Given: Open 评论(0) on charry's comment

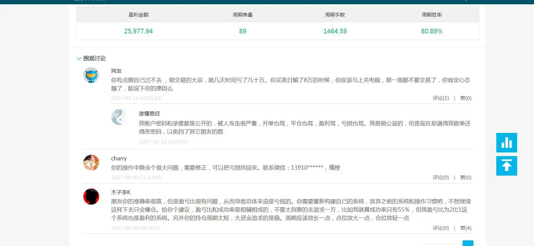Looking at the screenshot, I should click(441, 178).
